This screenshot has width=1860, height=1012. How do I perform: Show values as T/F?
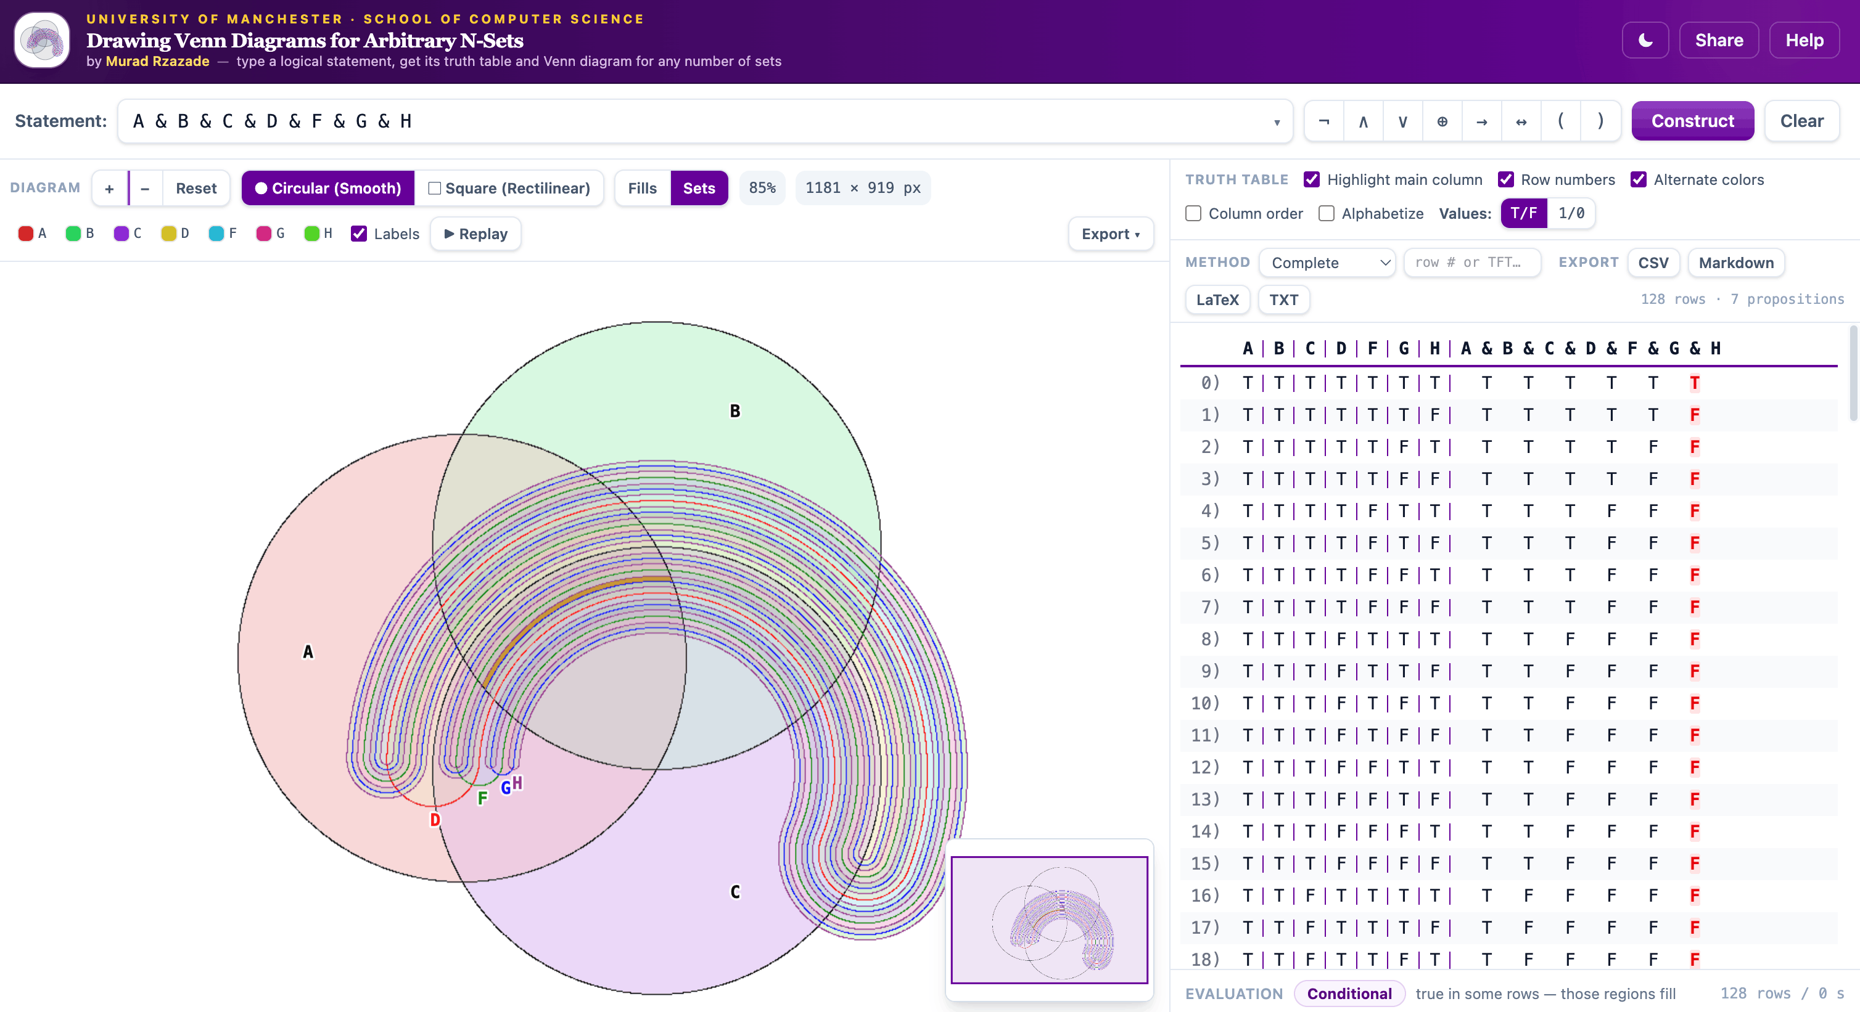(x=1523, y=214)
